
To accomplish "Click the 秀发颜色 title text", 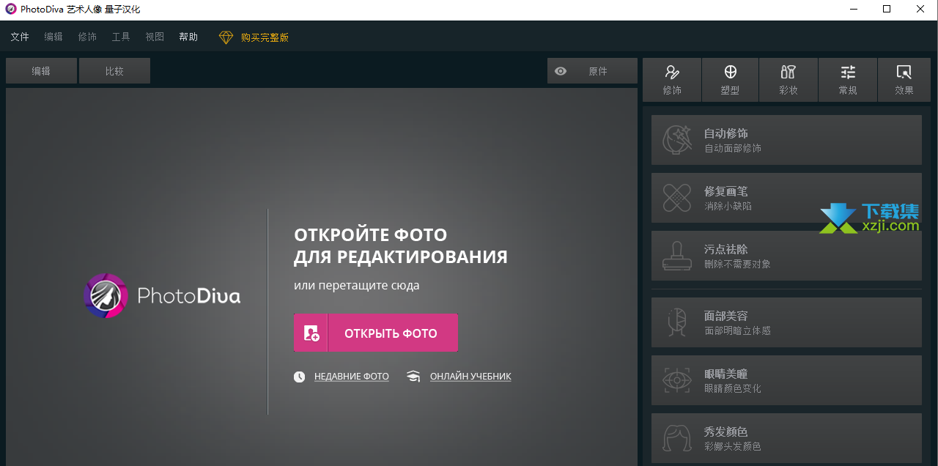I will (x=726, y=432).
